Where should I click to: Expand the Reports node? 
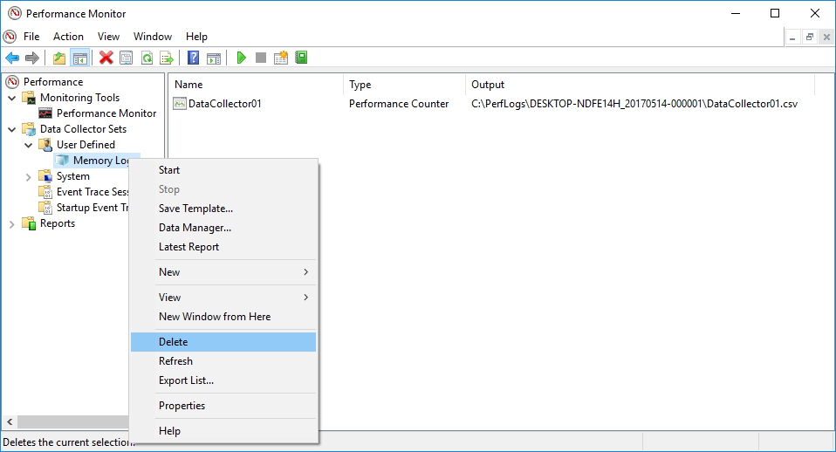[11, 224]
